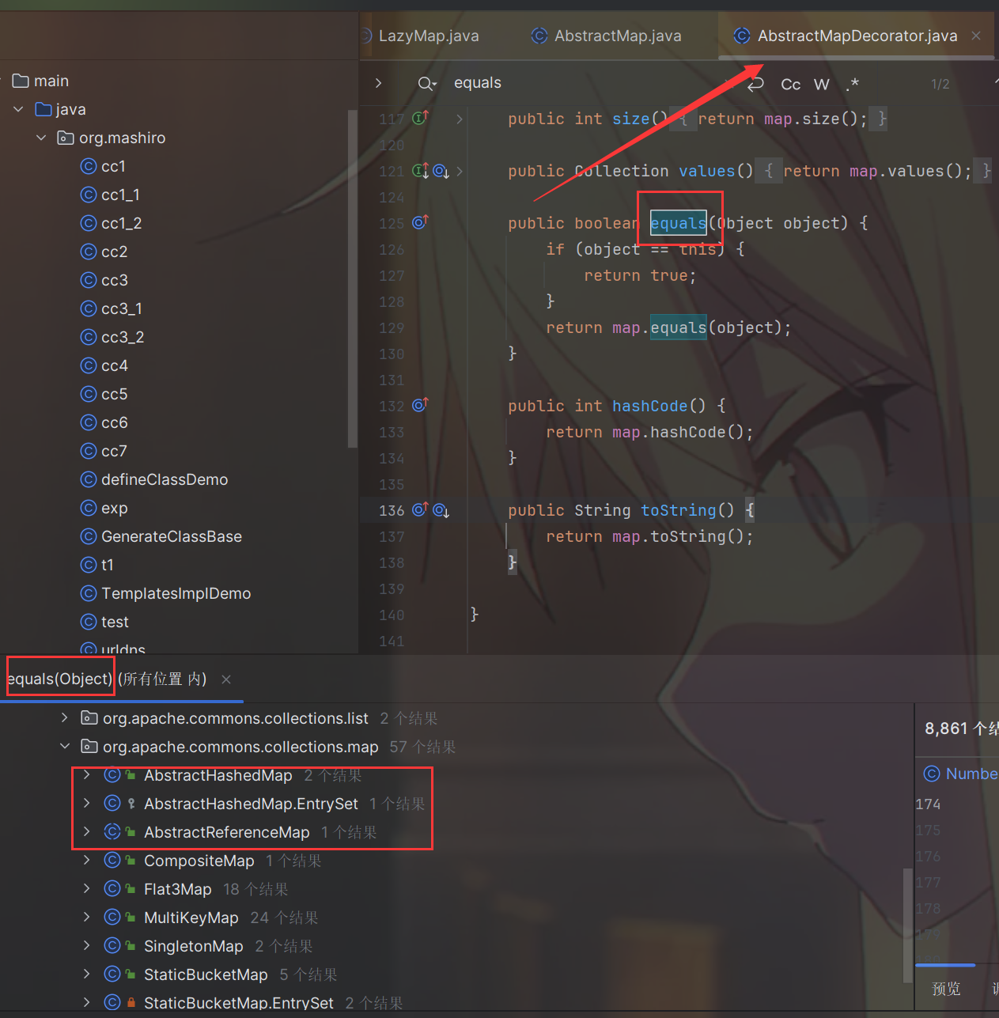Image resolution: width=999 pixels, height=1018 pixels.
Task: Click implemented gutter icon on line 121
Action: point(420,171)
